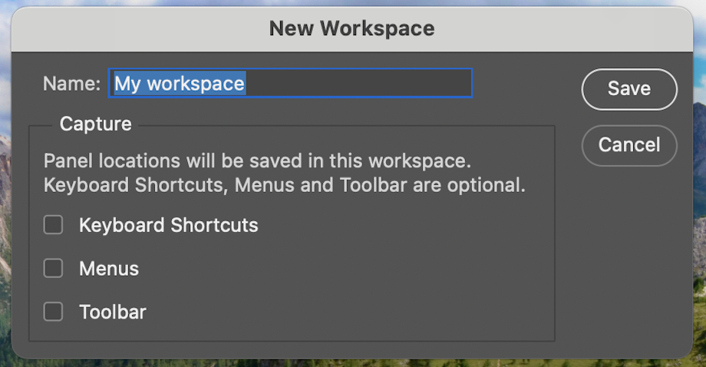This screenshot has width=706, height=367.
Task: Click the "Name:" field label
Action: [x=71, y=84]
